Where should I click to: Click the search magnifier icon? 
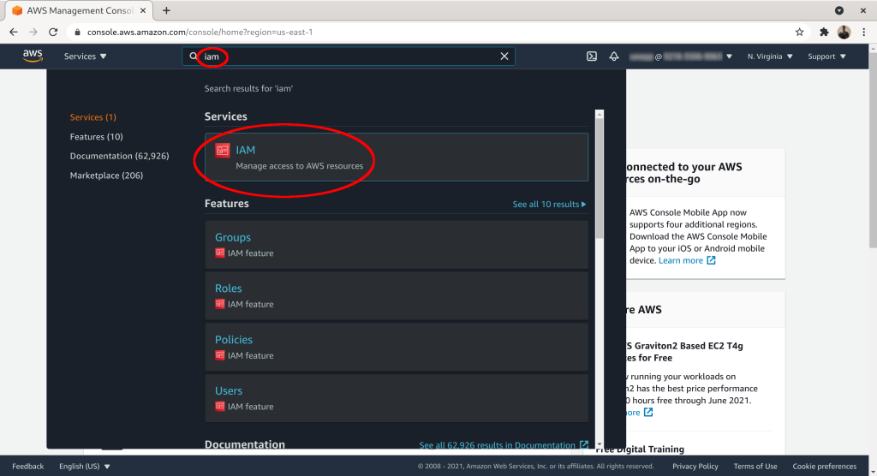(193, 57)
